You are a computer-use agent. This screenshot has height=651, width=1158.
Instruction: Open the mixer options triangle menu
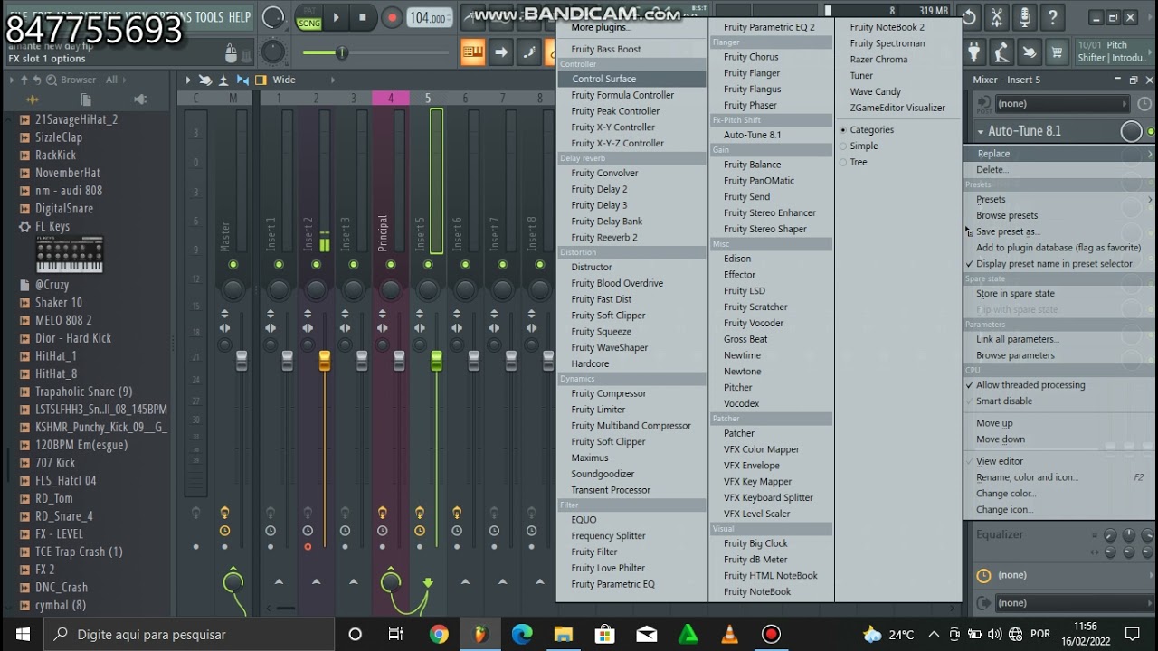click(x=188, y=80)
